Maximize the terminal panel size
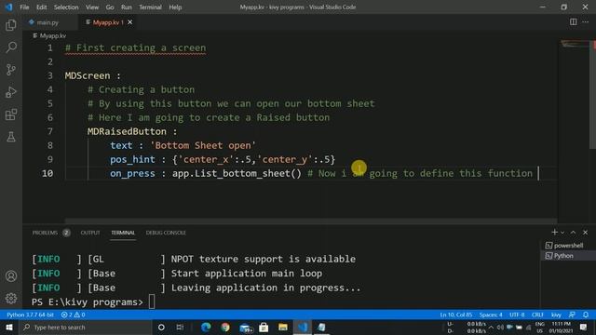This screenshot has width=596, height=335. coord(574,232)
